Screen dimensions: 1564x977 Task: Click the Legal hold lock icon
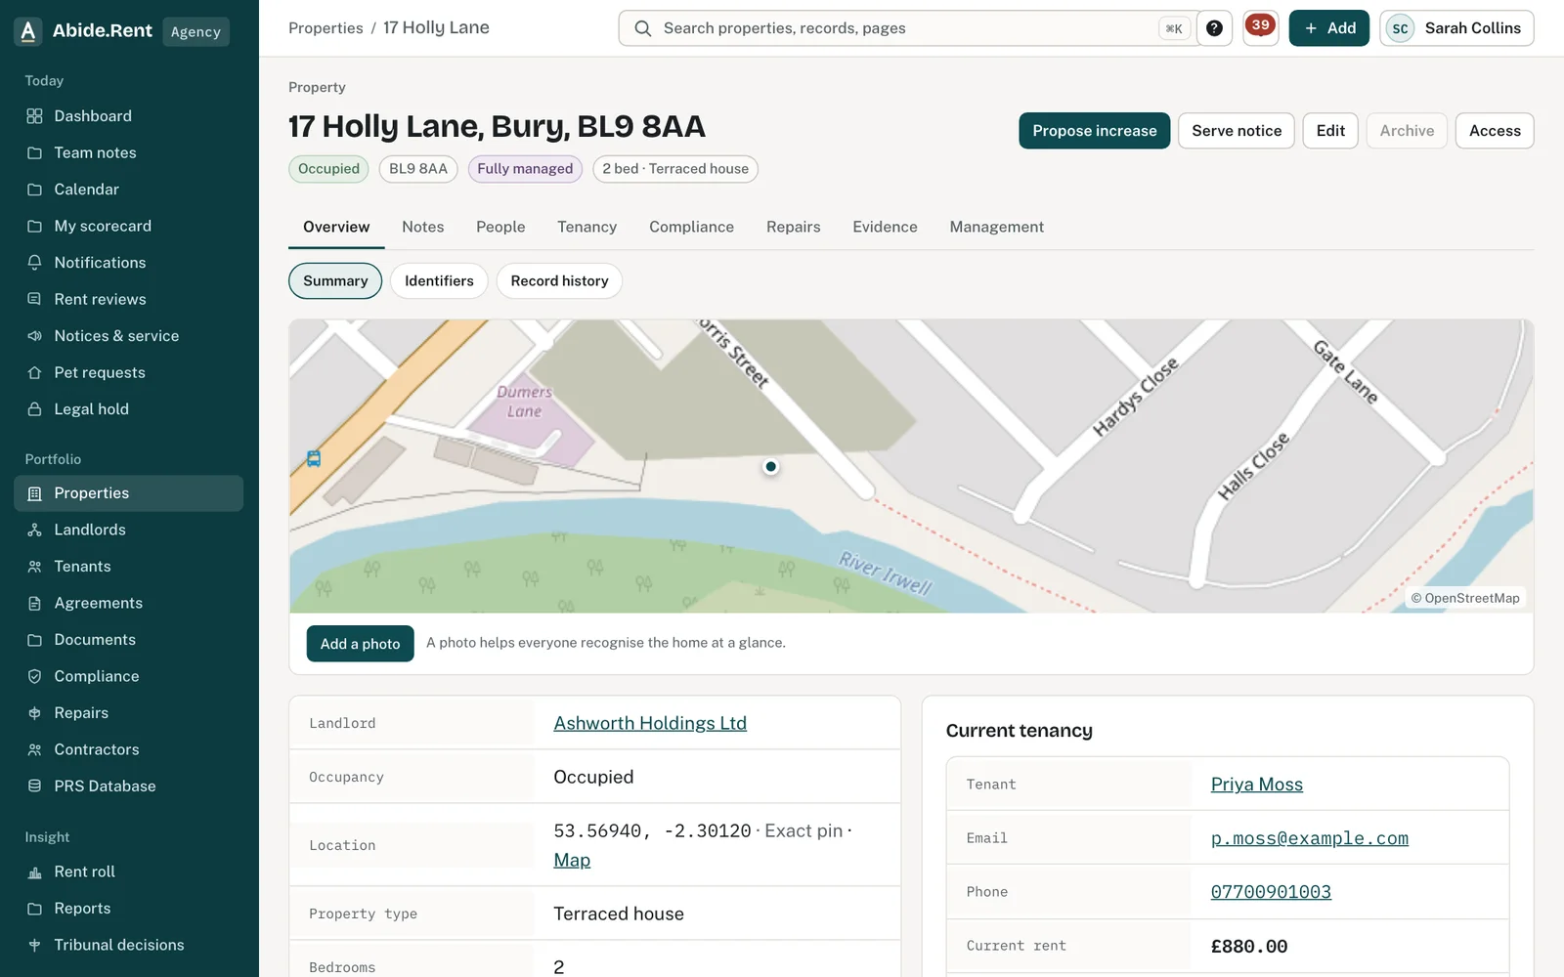coord(34,409)
